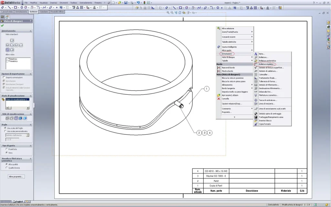The width and height of the screenshot is (331, 207).
Task: Click the 1:2.5 scale input field
Action: 12,140
